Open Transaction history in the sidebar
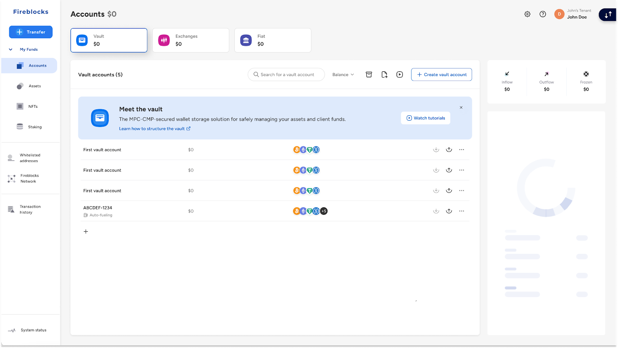619x348 pixels. point(29,209)
